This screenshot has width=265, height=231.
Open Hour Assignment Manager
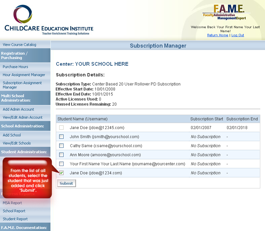point(25,75)
